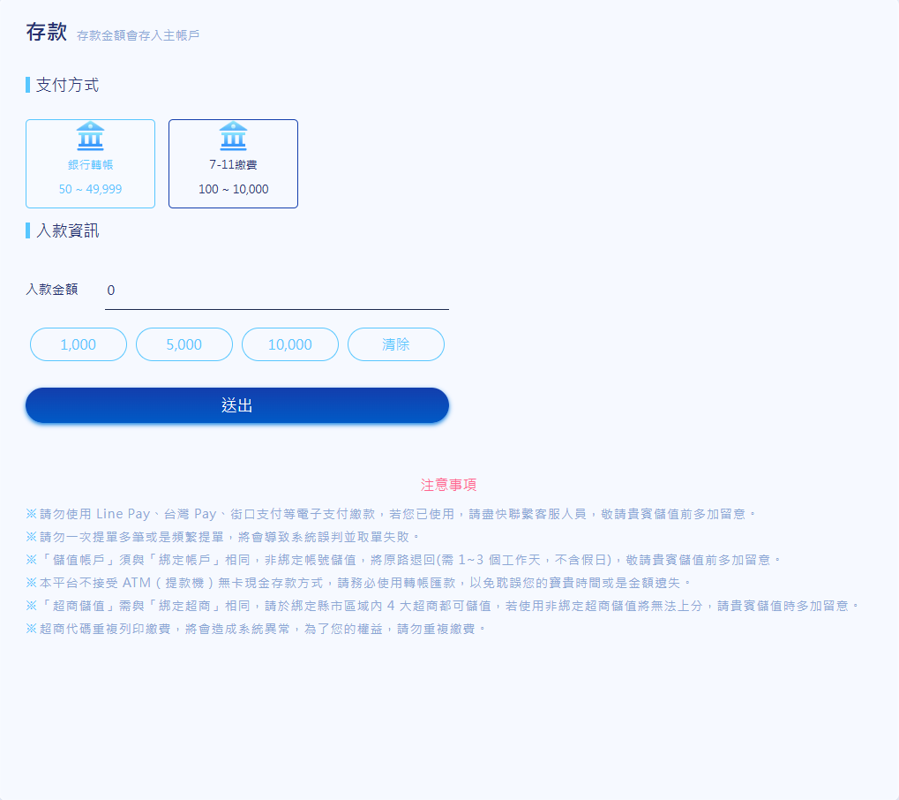
Task: Click the notice line about 超商代碼重複列印繳費
Action: (257, 629)
